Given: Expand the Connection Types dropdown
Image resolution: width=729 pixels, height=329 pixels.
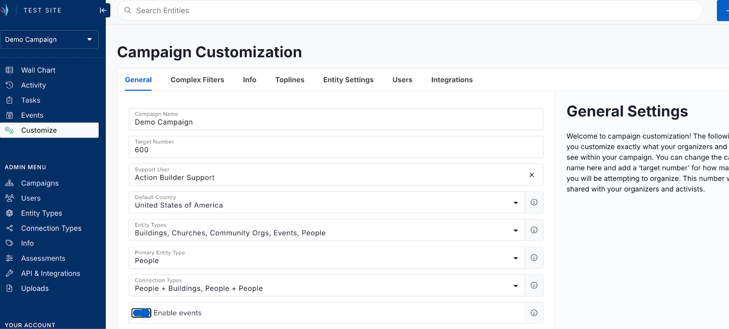Looking at the screenshot, I should point(516,286).
